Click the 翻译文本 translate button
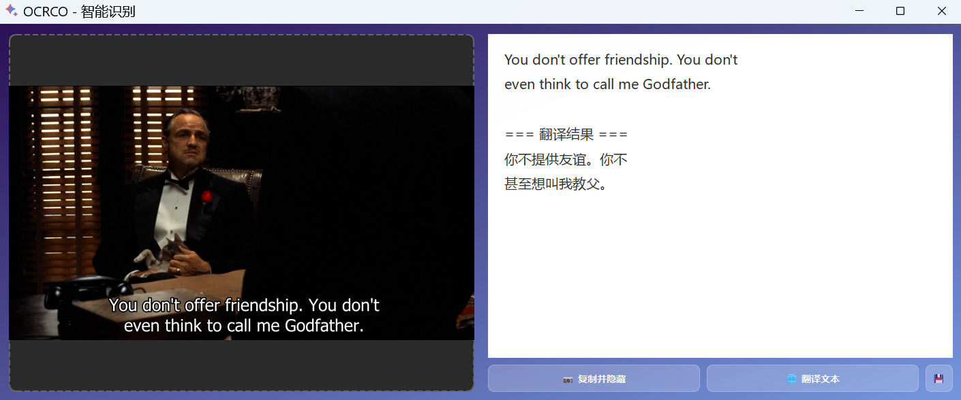Viewport: 961px width, 400px height. 812,378
